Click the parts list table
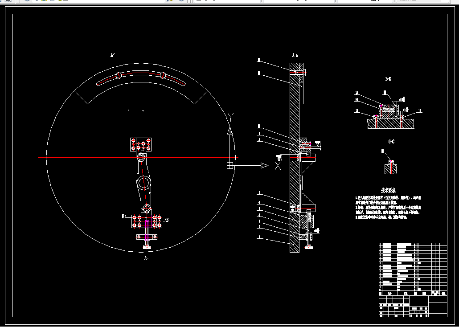459x327 pixels. (x=413, y=269)
